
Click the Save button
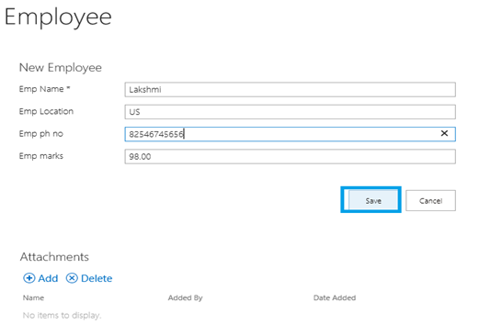(x=373, y=200)
